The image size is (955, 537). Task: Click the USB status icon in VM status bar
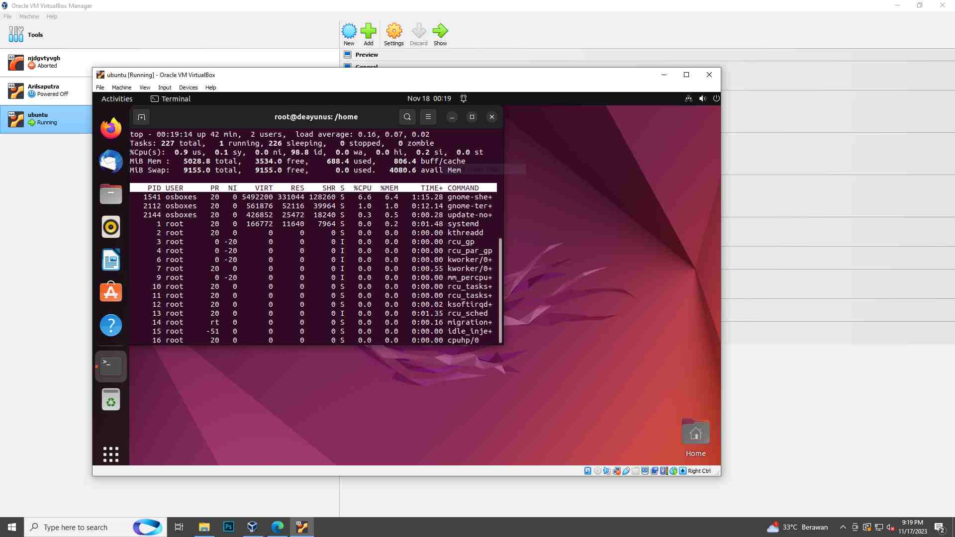626,471
